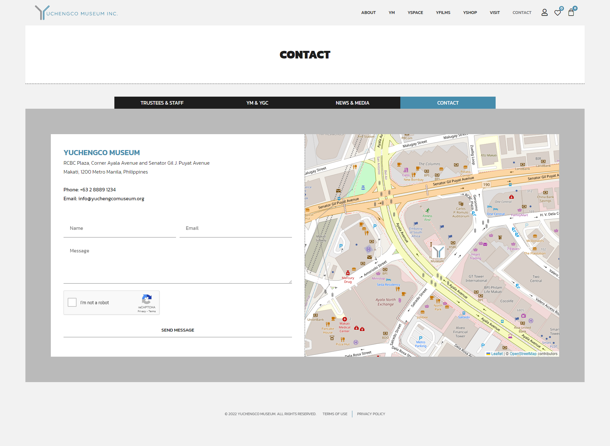Focus the Name input field
The width and height of the screenshot is (610, 446).
click(120, 228)
